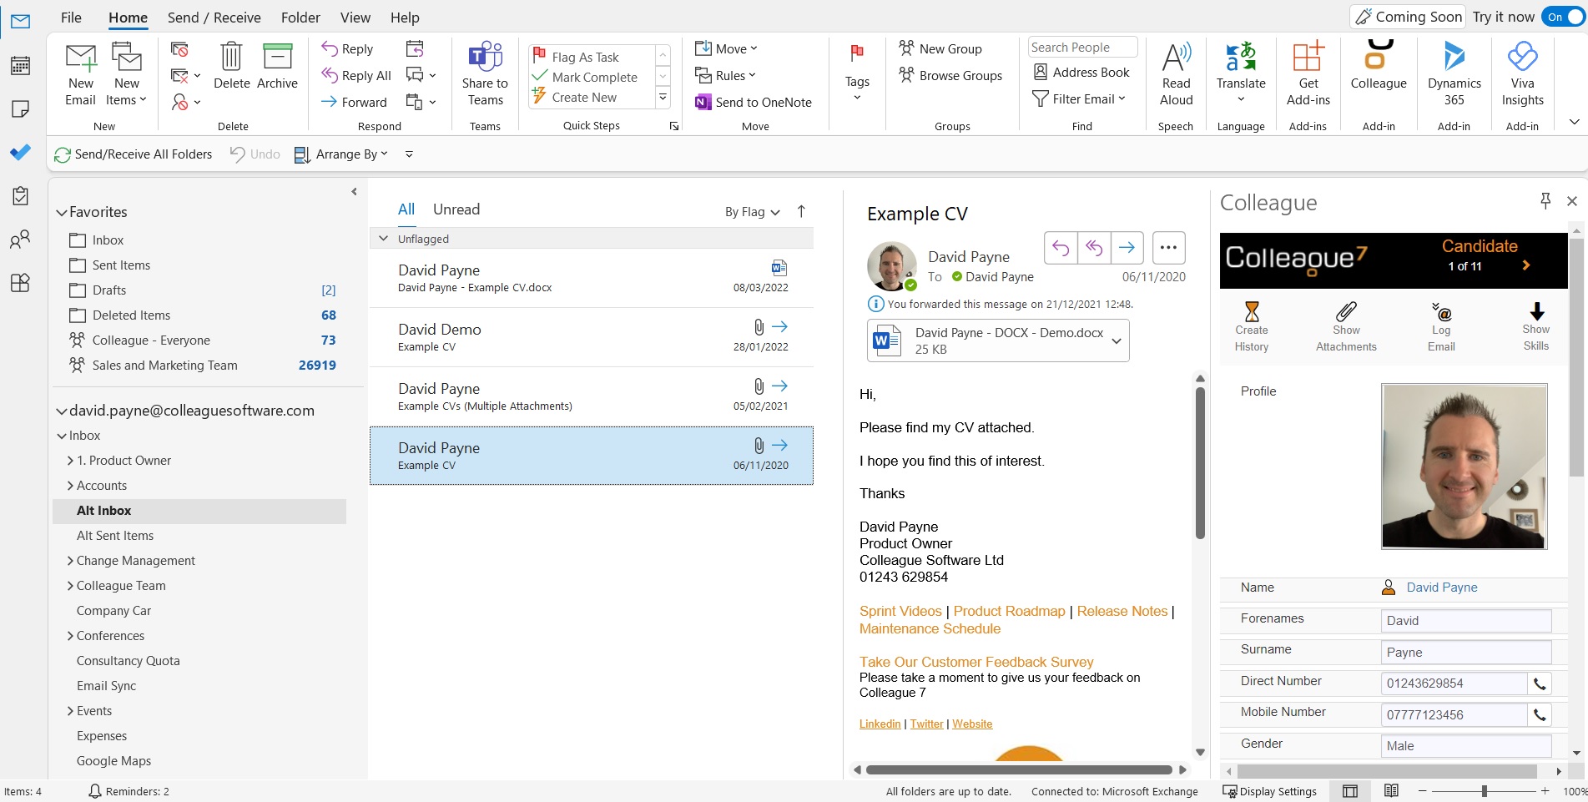The image size is (1588, 802).
Task: Go to next candidate arrow
Action: (1526, 265)
